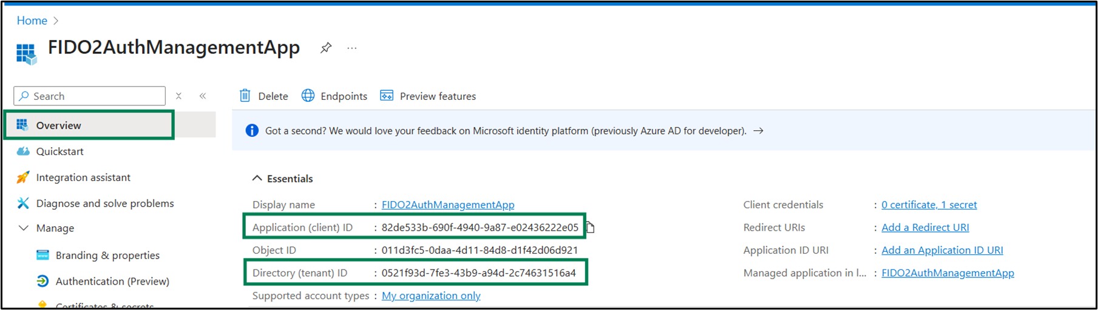Click the Delete trash icon

245,96
